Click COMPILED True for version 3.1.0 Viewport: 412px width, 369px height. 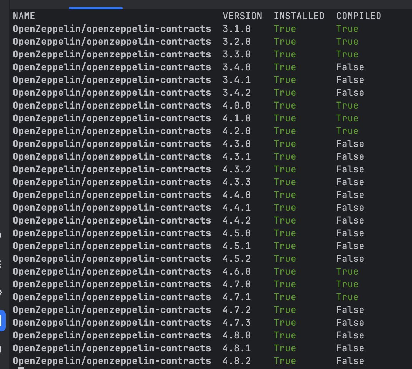[x=347, y=29]
